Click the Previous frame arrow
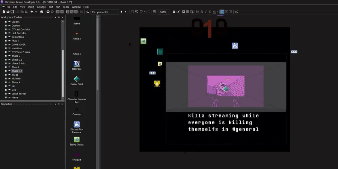The height and width of the screenshot is (169, 338). 121,12
